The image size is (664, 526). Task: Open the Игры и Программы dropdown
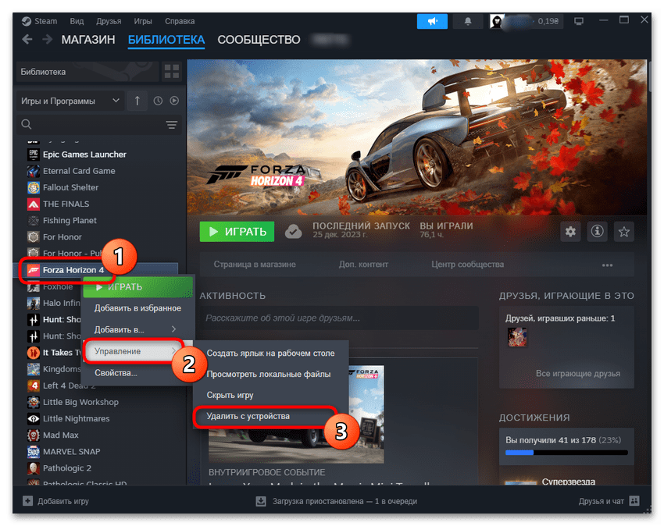tap(70, 101)
